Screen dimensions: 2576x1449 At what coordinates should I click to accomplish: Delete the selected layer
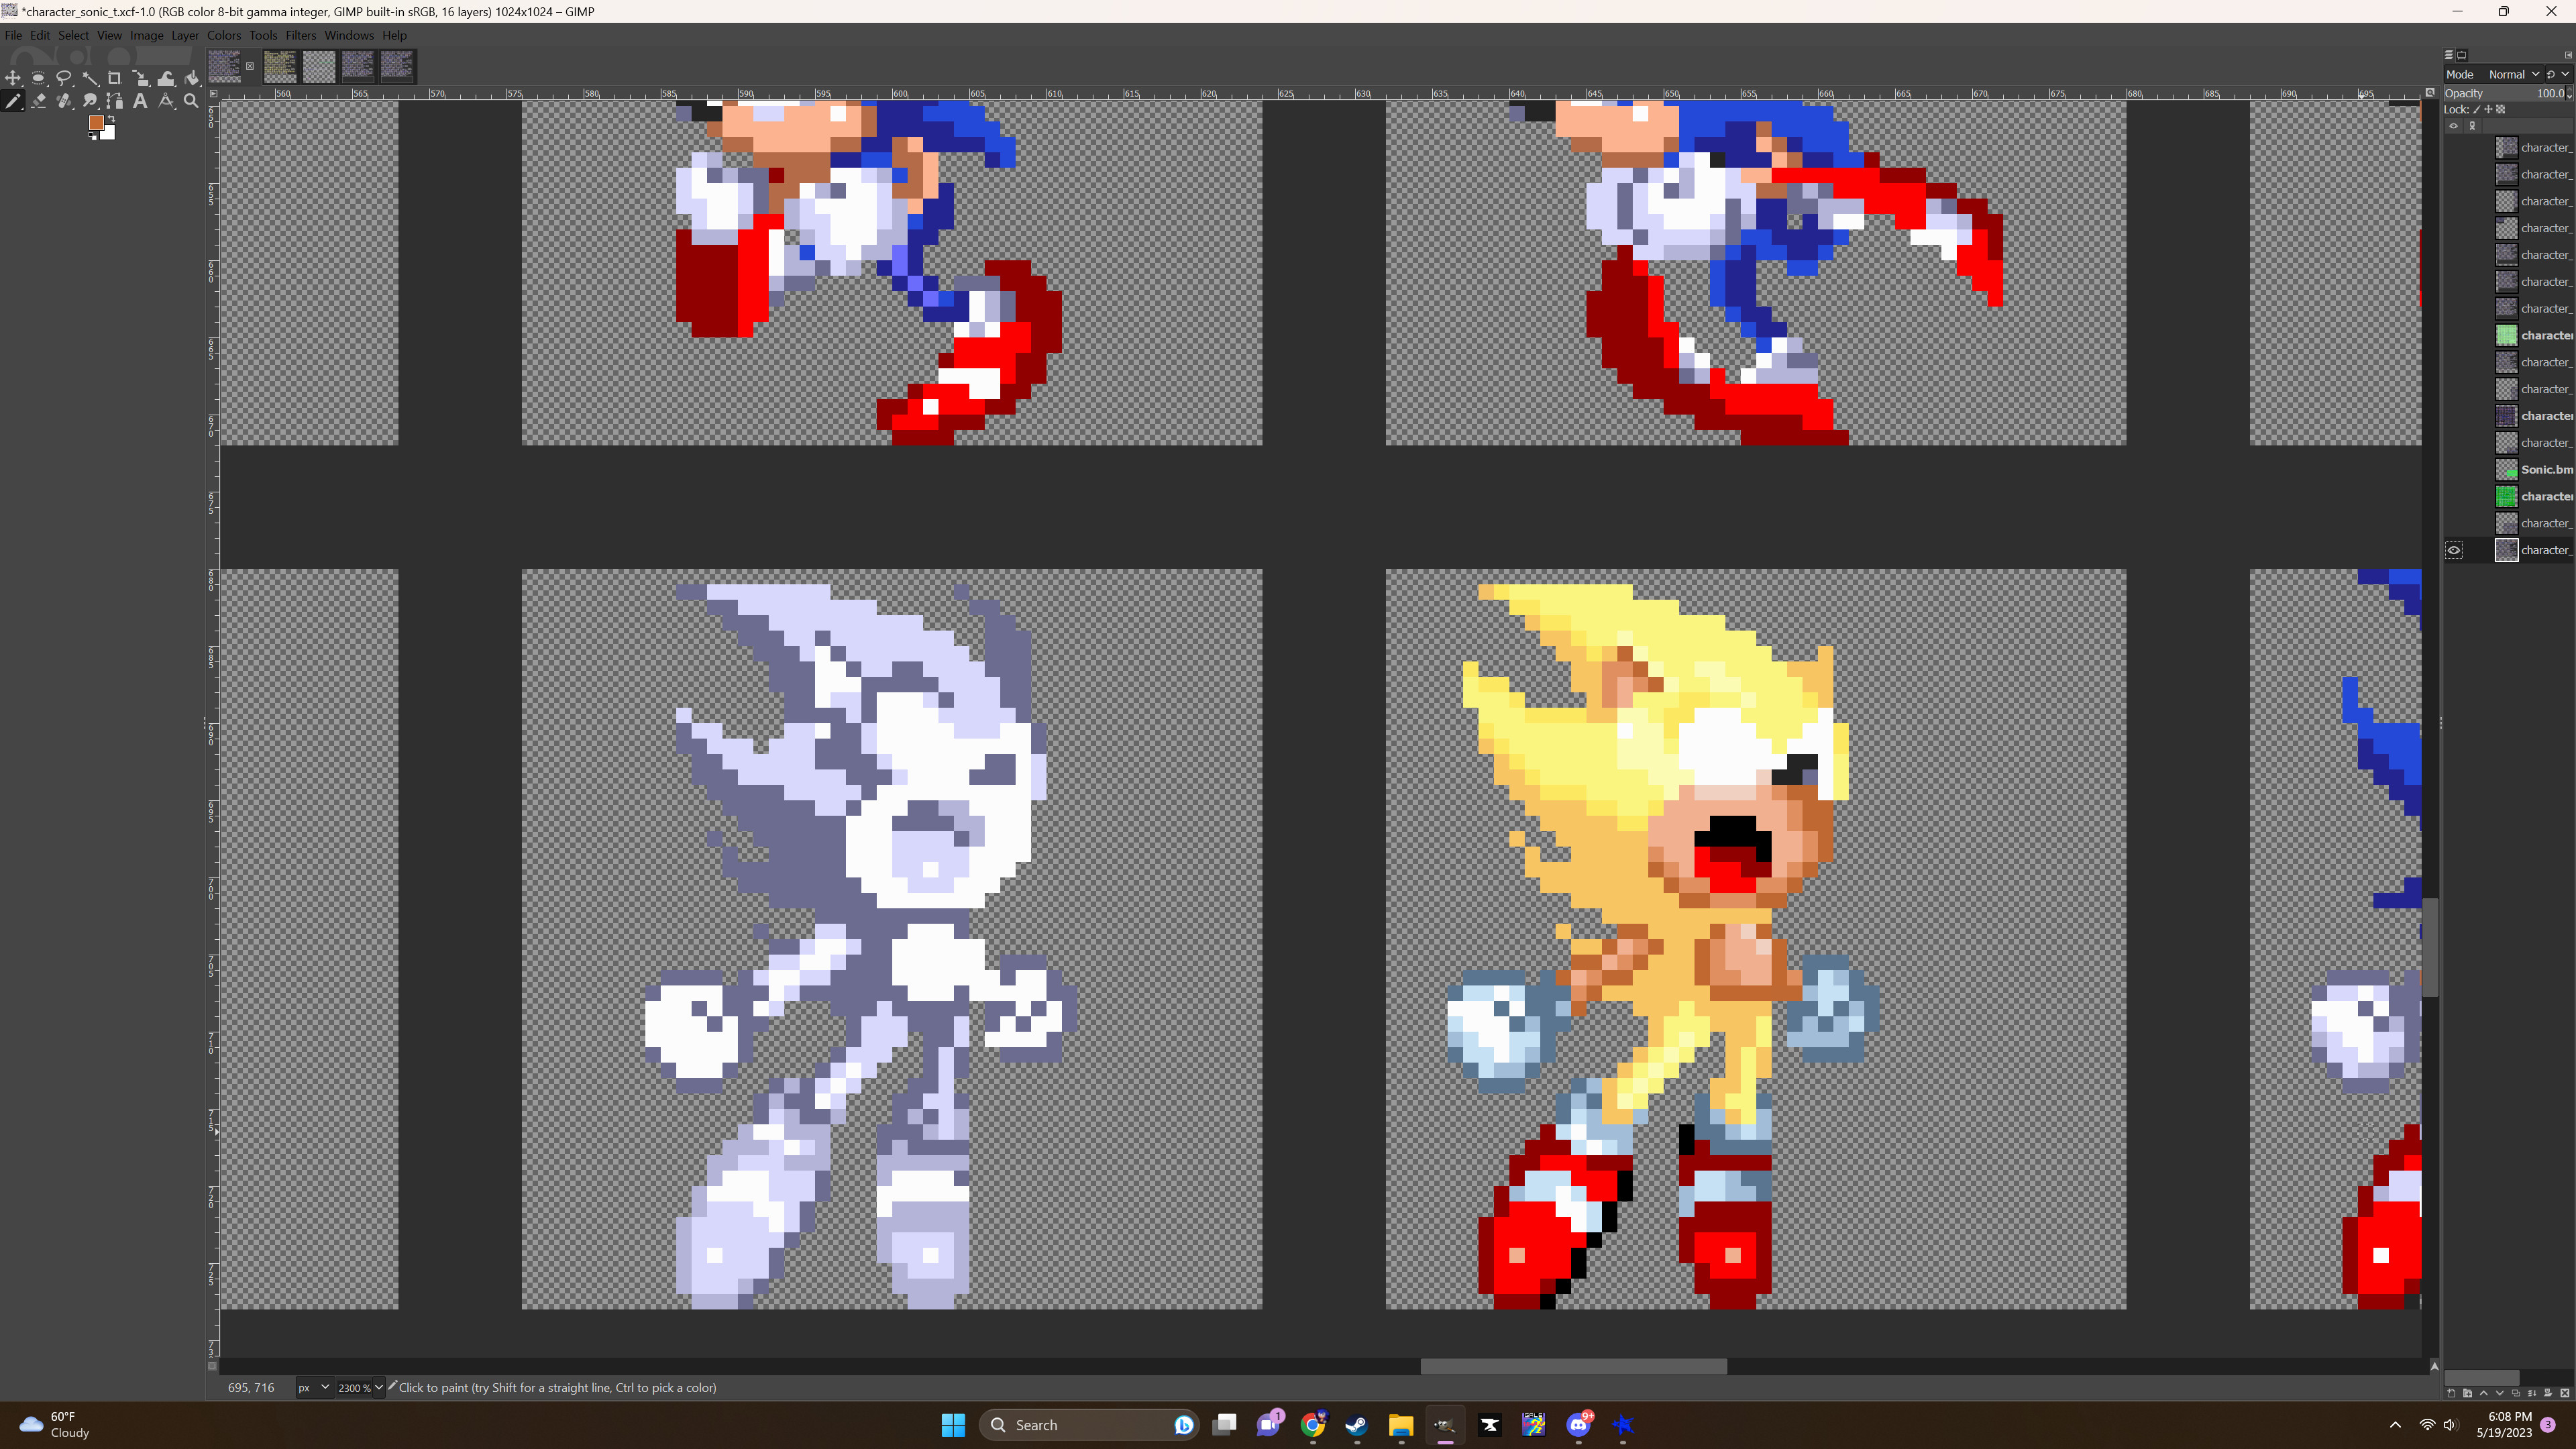2565,1393
